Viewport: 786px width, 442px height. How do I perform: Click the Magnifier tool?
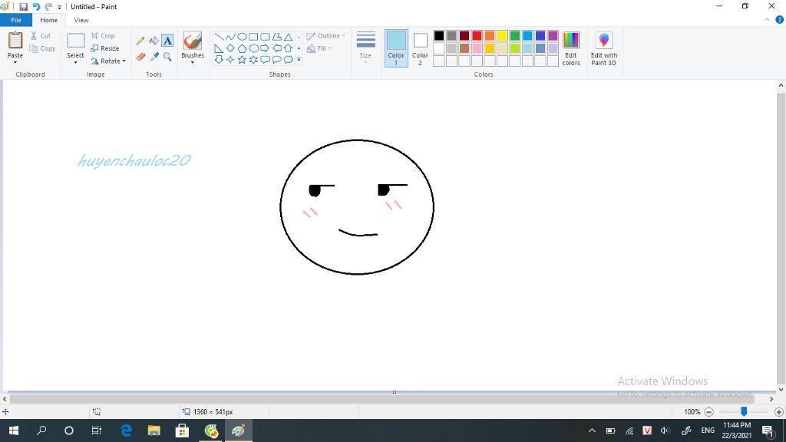[x=167, y=57]
